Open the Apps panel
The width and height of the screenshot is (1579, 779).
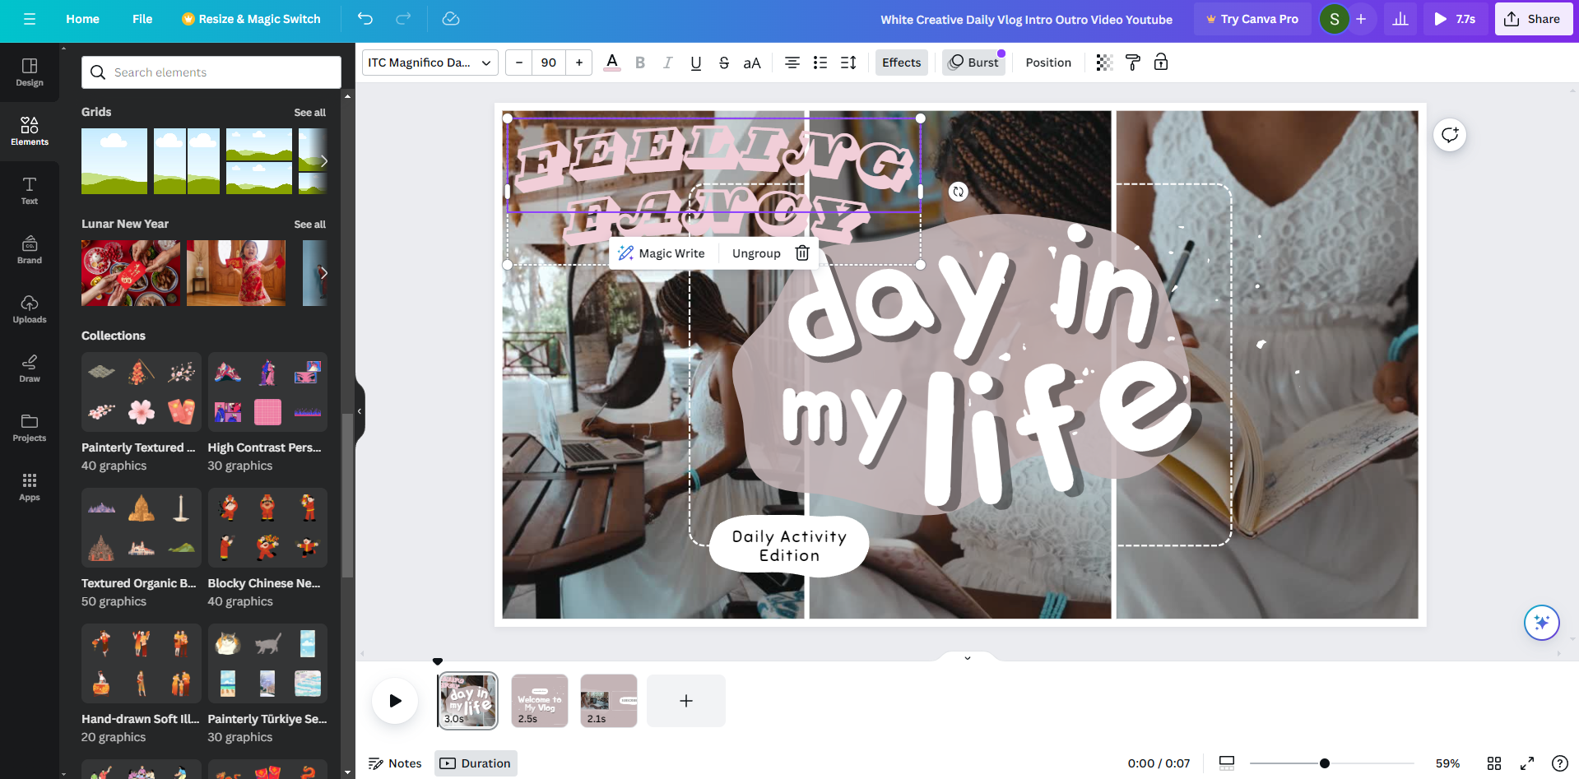(x=30, y=487)
